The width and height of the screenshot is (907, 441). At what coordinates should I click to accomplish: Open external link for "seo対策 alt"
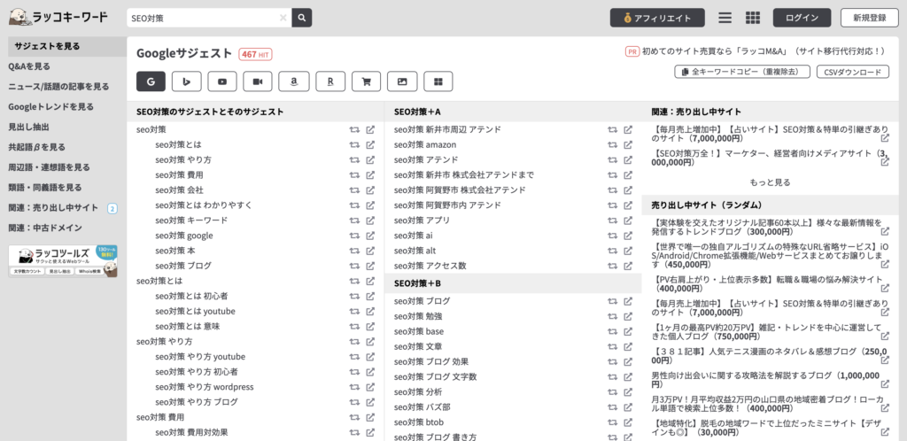tap(628, 251)
